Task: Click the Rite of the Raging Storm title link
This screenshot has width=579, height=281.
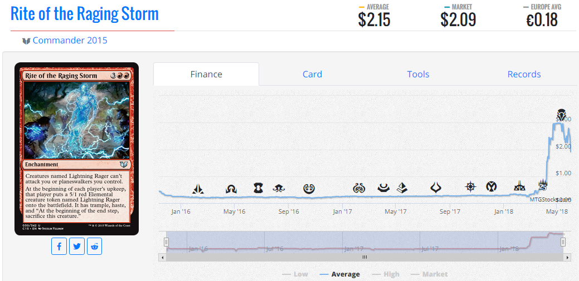Action: click(85, 14)
